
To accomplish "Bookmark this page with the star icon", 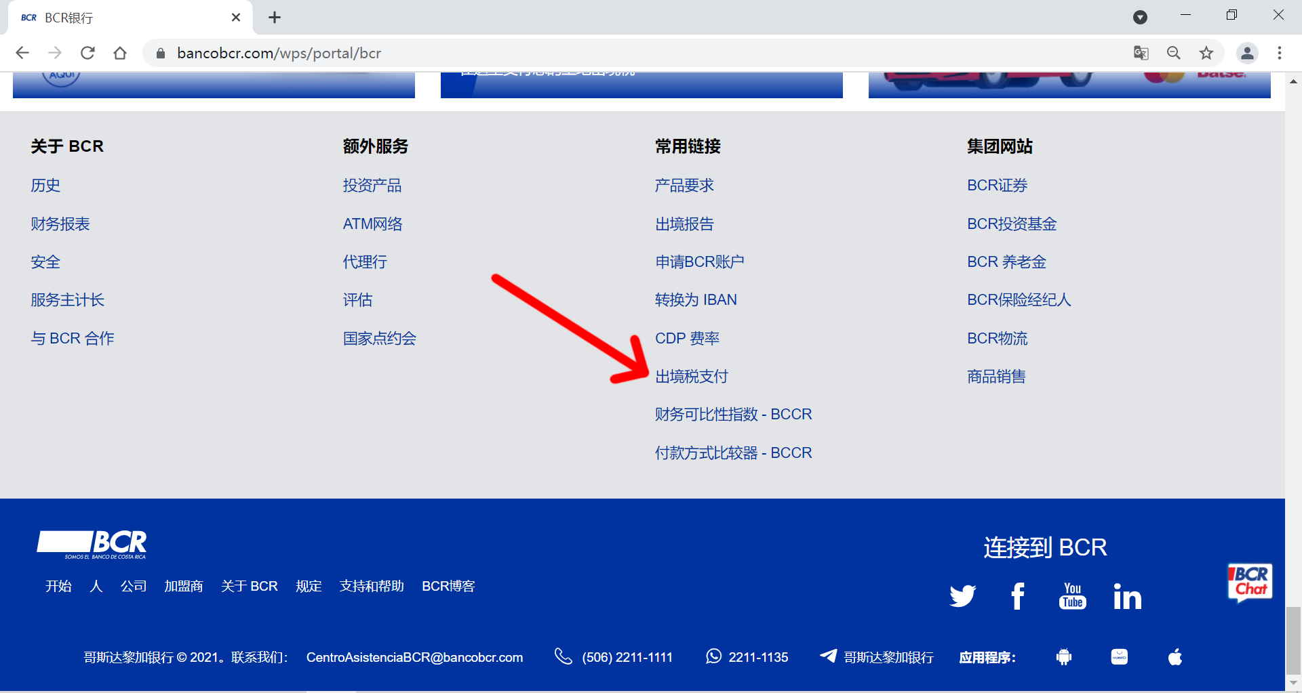I will point(1206,53).
